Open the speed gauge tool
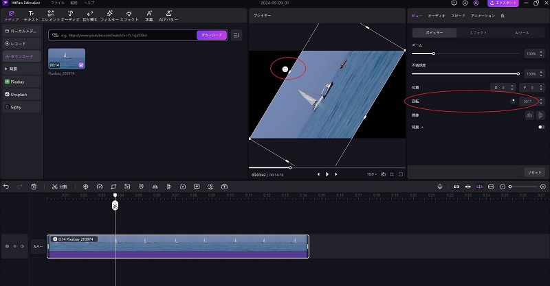Image resolution: width=550 pixels, height=286 pixels. click(100, 187)
